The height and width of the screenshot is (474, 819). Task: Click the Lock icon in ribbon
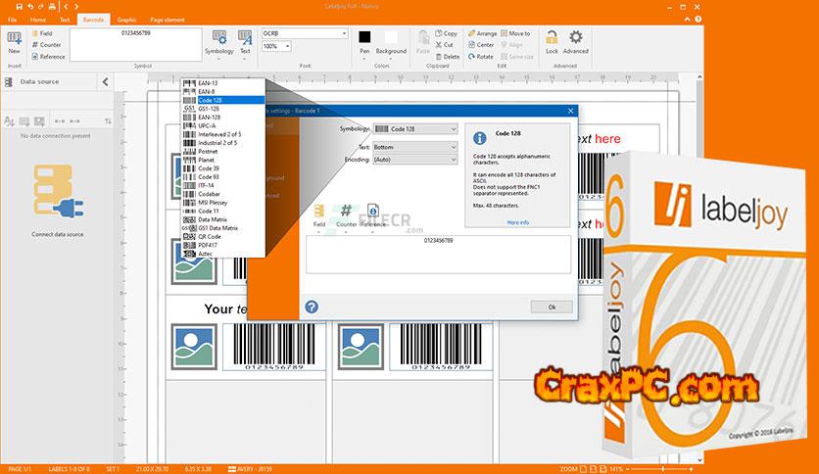click(552, 39)
